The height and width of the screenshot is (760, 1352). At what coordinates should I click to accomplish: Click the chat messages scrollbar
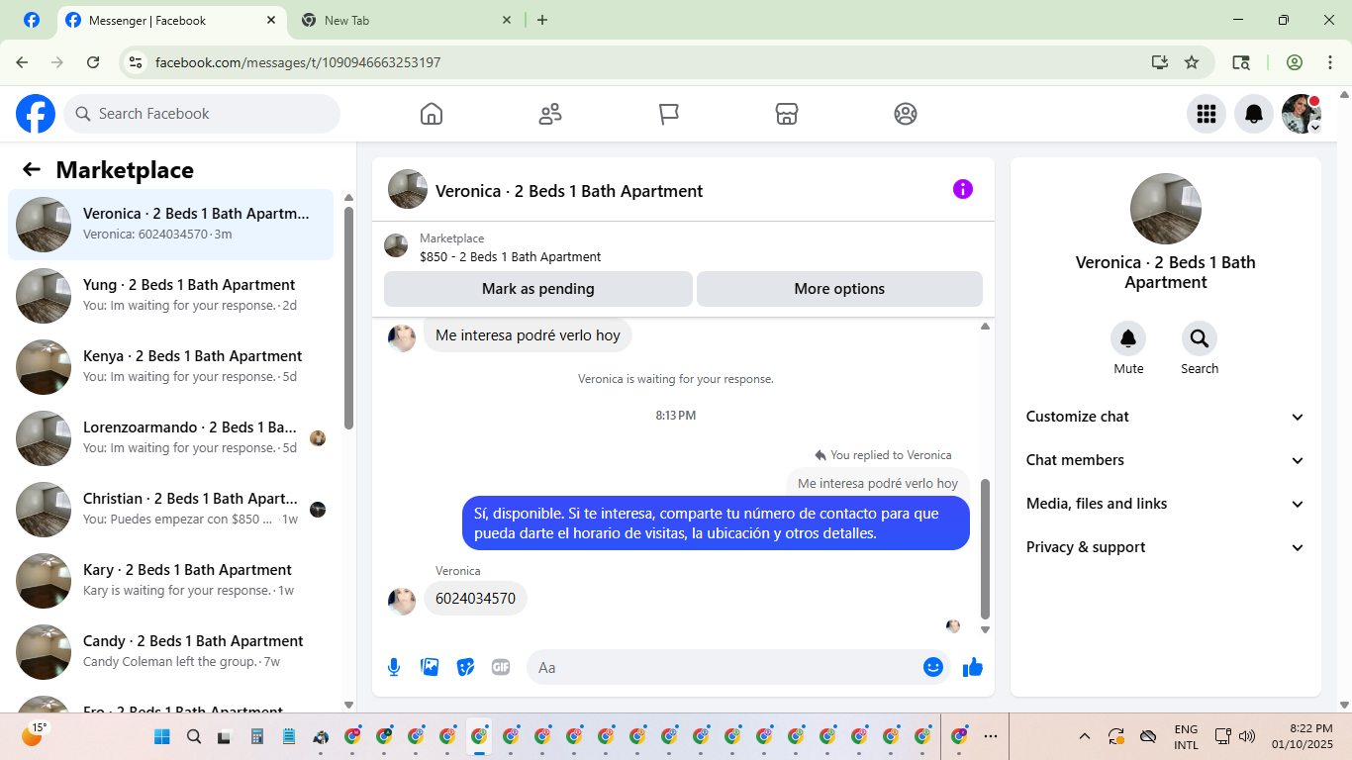pos(985,549)
